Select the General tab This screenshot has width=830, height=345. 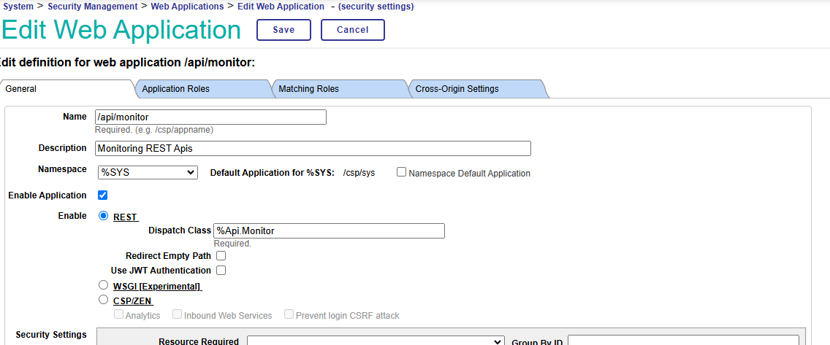tap(22, 89)
